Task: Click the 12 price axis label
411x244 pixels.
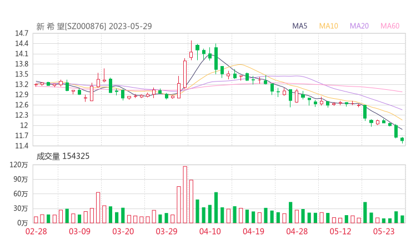Action: coord(24,125)
